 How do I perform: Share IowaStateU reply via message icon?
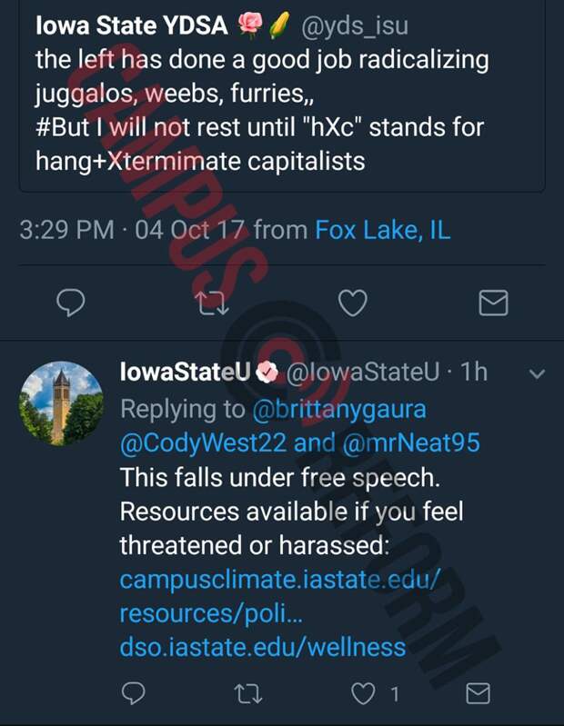[x=478, y=693]
